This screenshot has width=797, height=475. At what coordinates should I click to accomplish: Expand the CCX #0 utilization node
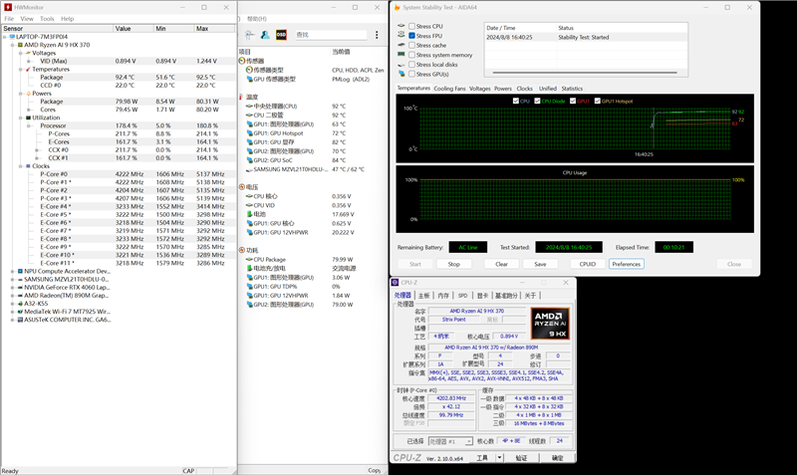click(x=37, y=149)
